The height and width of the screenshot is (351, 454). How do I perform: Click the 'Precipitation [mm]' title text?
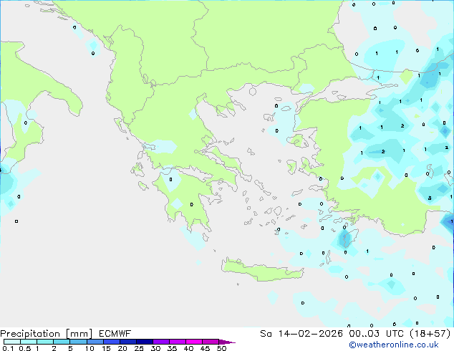pyautogui.click(x=46, y=334)
